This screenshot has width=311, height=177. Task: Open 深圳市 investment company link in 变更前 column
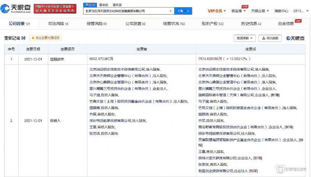pos(110,120)
